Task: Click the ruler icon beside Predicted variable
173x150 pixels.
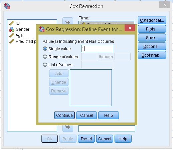Action: click(11, 41)
